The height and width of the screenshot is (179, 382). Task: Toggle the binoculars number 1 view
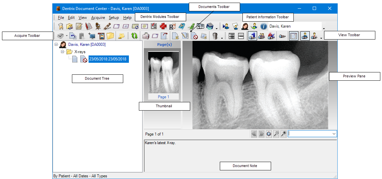(x=252, y=36)
